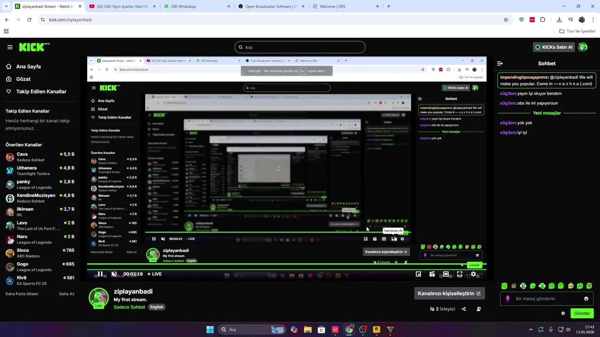
Task: Open recommended channel Cavs
Action: click(39, 157)
